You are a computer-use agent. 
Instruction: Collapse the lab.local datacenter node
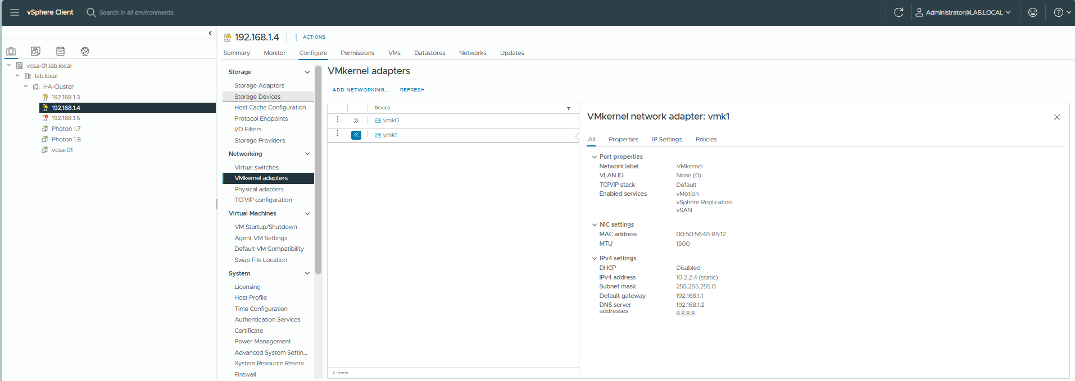tap(17, 76)
